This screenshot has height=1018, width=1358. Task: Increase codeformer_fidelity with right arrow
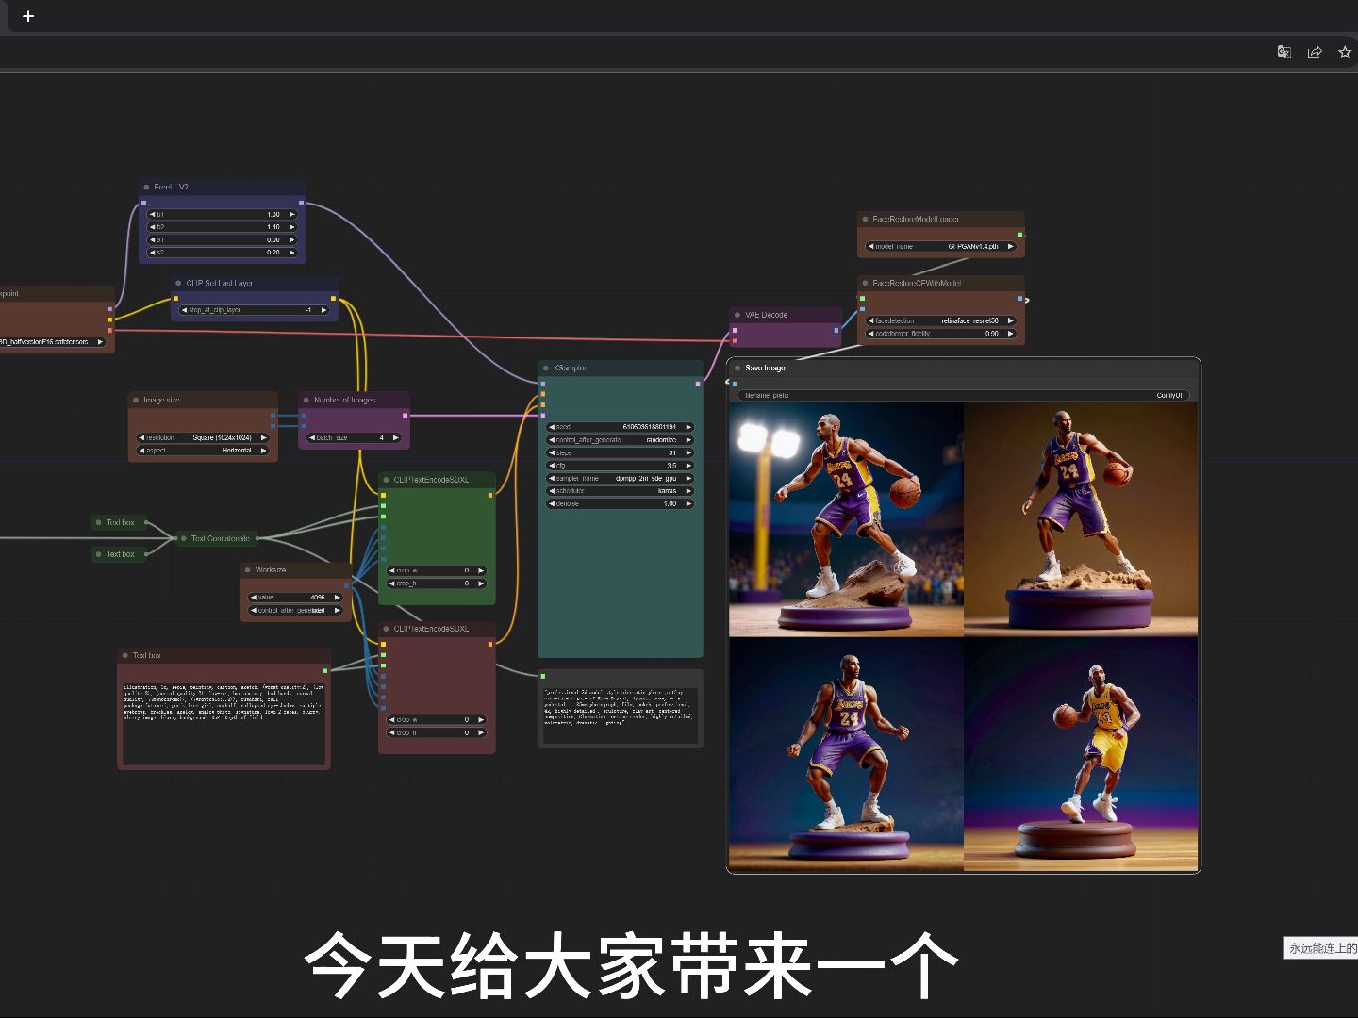(1010, 333)
